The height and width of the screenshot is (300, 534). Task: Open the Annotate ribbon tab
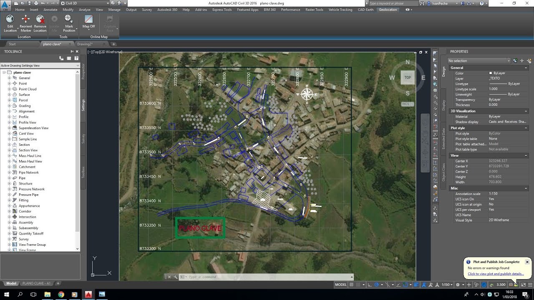point(50,10)
